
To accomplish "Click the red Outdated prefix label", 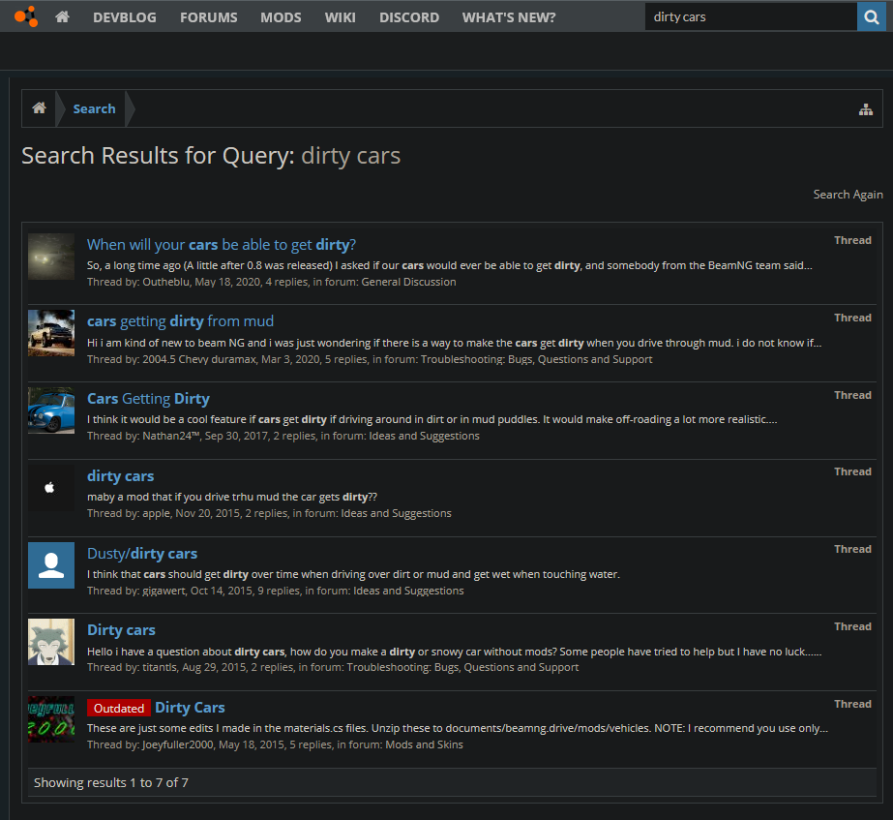I will tap(118, 708).
